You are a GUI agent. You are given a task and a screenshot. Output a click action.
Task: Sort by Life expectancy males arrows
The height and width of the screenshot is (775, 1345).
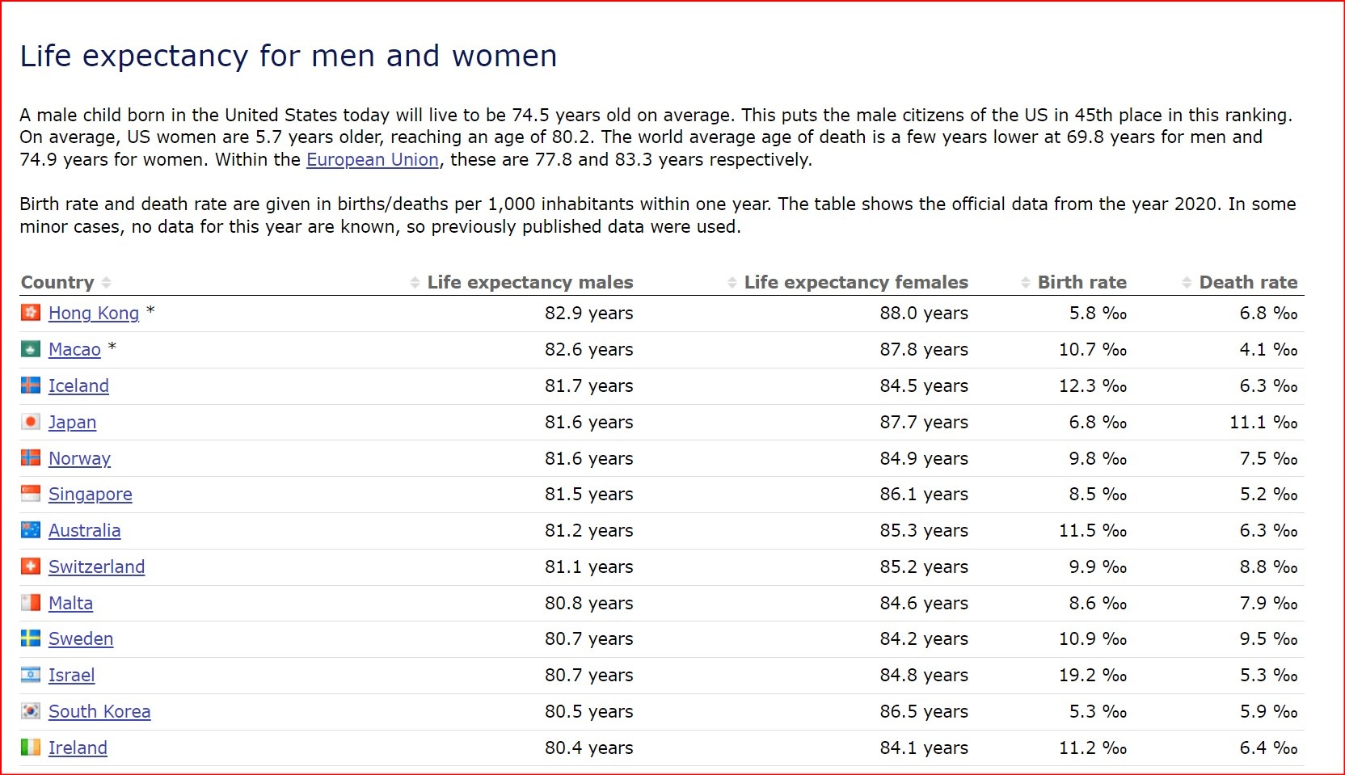(x=415, y=282)
